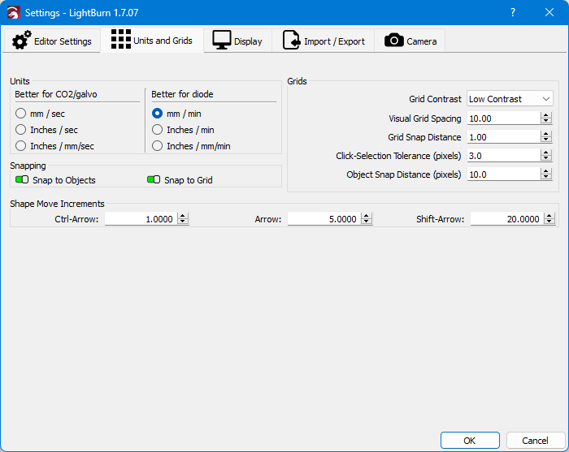Toggle Snap to Objects switch
Screen dimensions: 569x452
(x=22, y=179)
